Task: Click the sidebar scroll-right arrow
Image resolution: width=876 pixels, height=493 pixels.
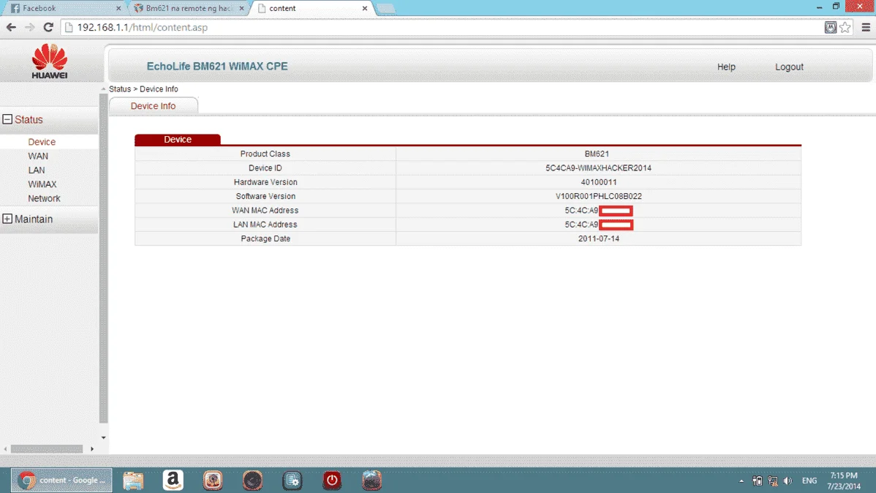Action: [92, 449]
